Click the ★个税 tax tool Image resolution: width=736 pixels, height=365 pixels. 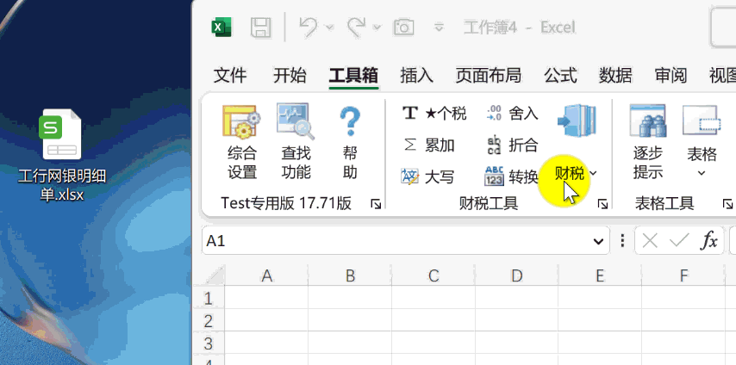(x=435, y=114)
